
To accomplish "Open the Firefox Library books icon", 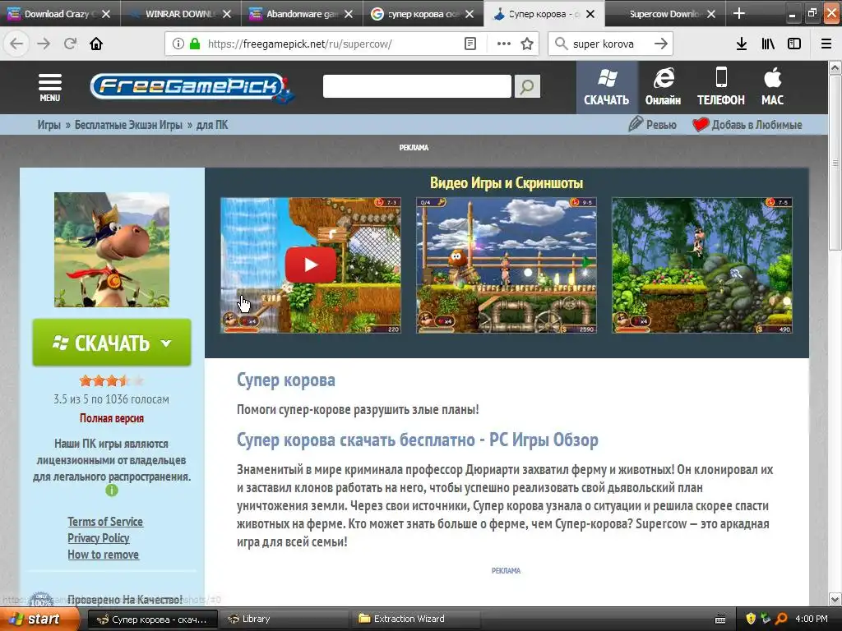I will click(x=768, y=44).
